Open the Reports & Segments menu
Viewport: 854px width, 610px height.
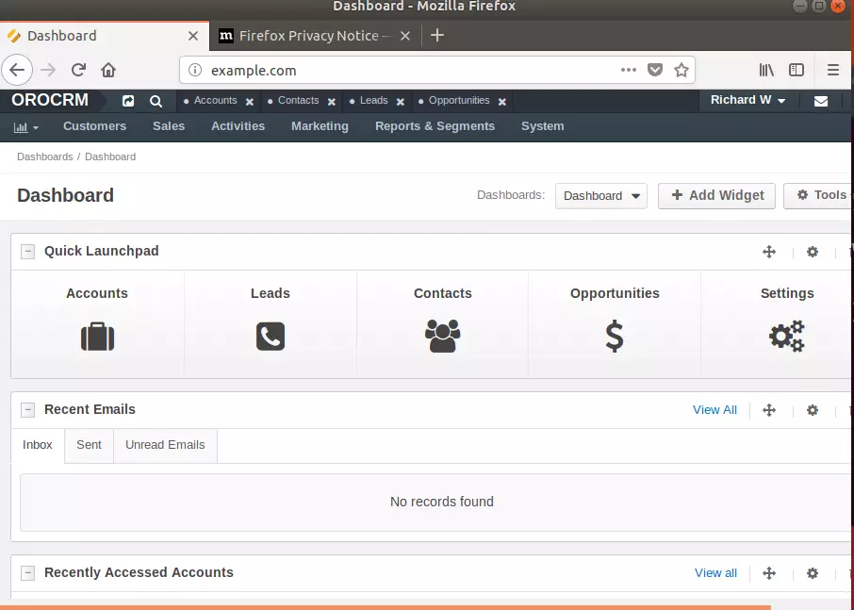coord(435,126)
